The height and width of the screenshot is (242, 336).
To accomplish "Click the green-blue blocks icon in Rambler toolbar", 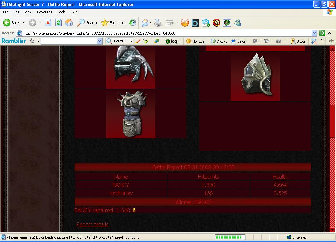I will tap(156, 41).
